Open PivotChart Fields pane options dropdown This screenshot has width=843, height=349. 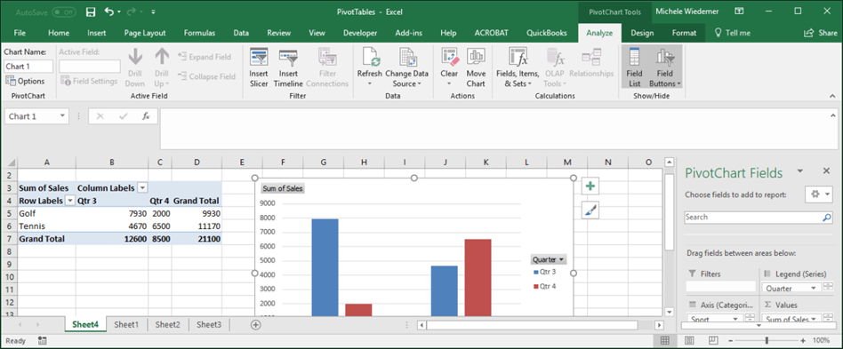point(800,171)
